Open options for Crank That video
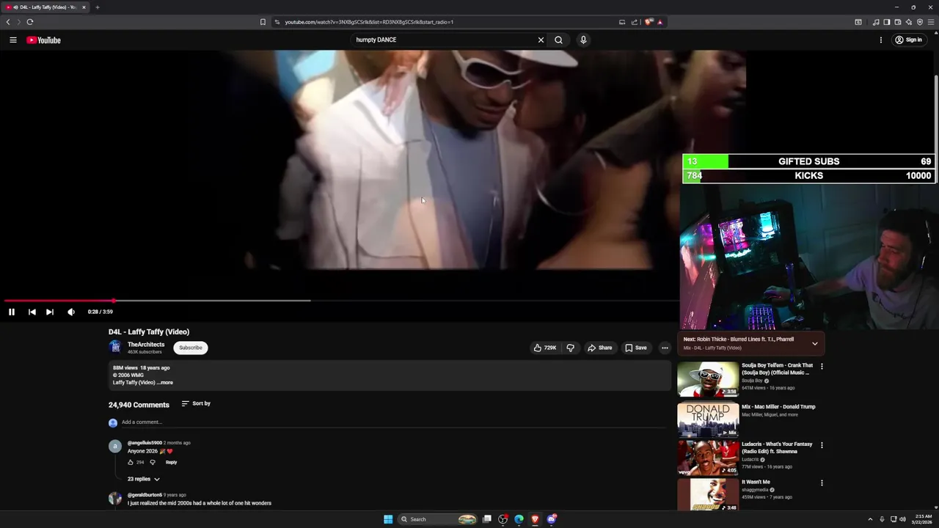 pos(822,366)
